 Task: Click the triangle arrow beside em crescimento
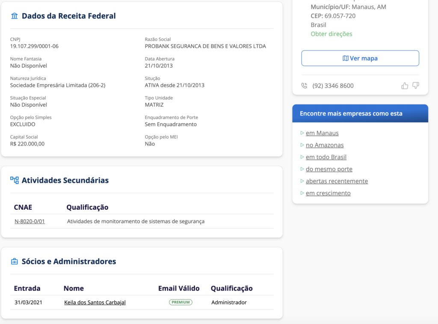[302, 193]
